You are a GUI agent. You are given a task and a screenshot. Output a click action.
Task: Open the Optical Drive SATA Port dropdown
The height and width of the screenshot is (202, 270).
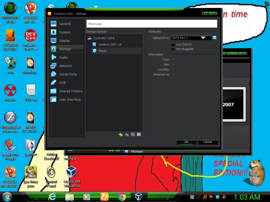click(191, 38)
